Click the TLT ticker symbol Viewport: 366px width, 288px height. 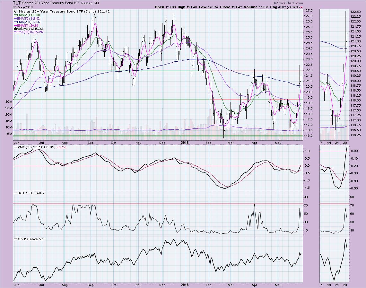pyautogui.click(x=17, y=3)
